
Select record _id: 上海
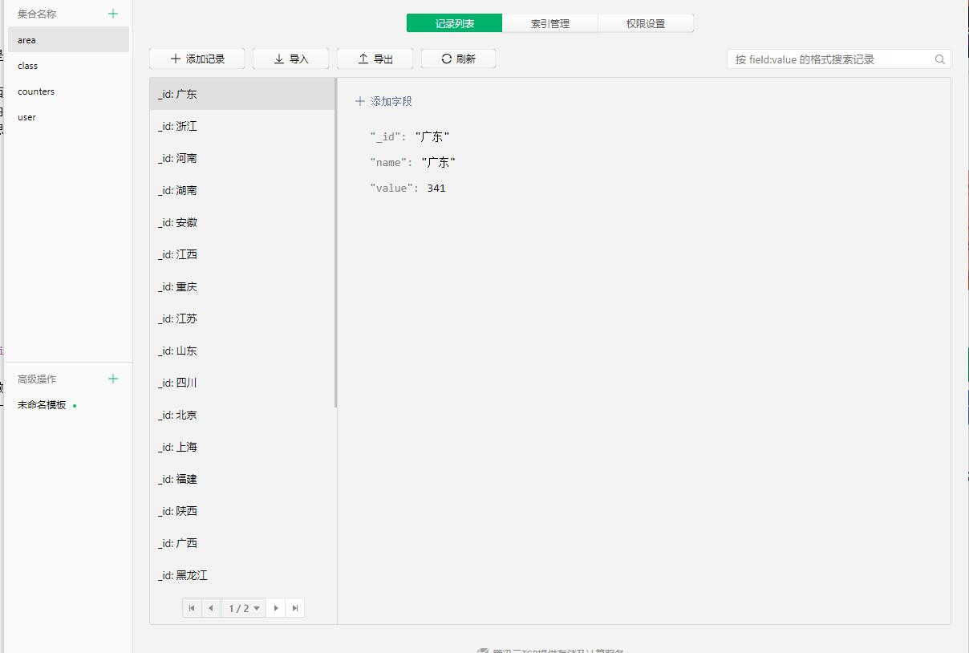[241, 447]
